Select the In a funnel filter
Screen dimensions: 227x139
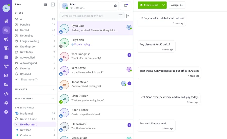pyautogui.click(x=35, y=113)
